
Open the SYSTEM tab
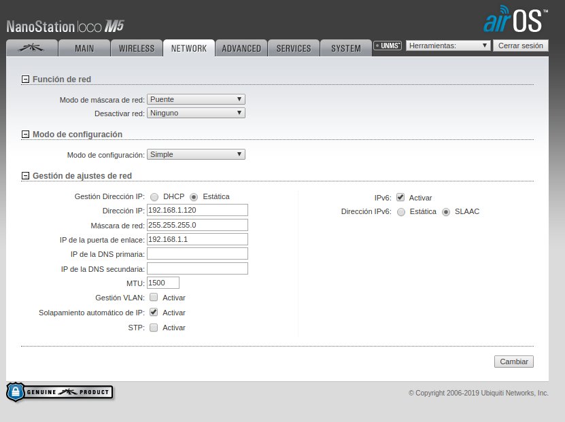point(346,48)
